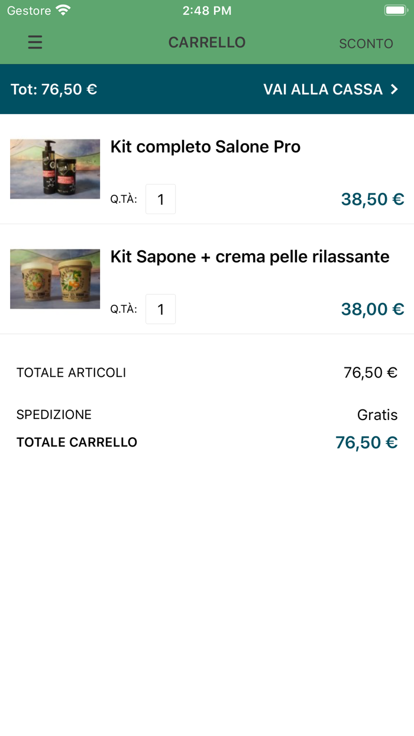The image size is (414, 736).
Task: Tap the Tot: 76,50 € summary
Action: pyautogui.click(x=54, y=89)
